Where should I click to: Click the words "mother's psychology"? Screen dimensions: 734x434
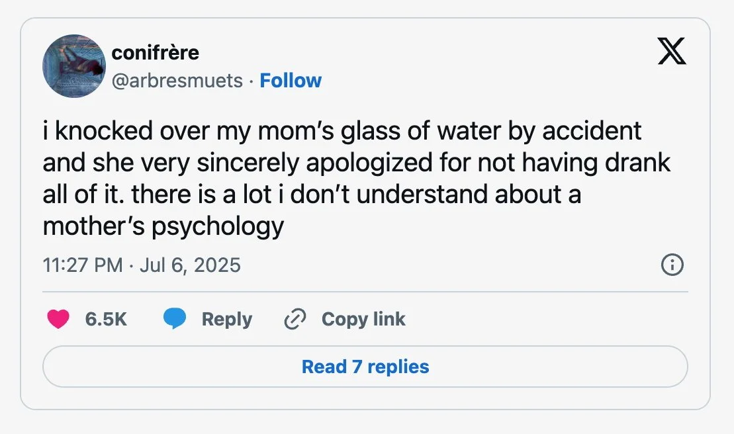click(163, 228)
